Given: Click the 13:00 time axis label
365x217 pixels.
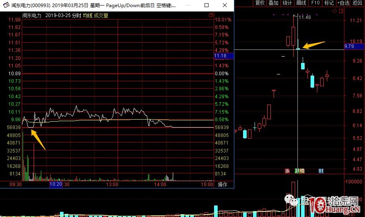Looking at the screenshot, I should coord(112,185).
